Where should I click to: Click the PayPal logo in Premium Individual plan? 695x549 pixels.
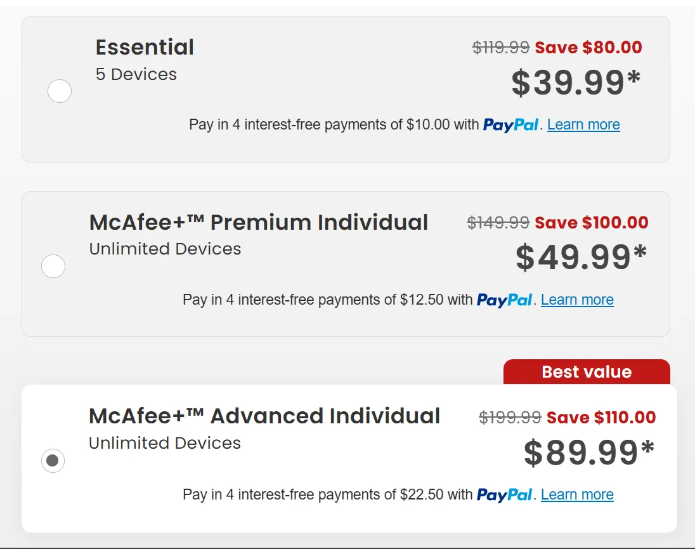pos(504,300)
